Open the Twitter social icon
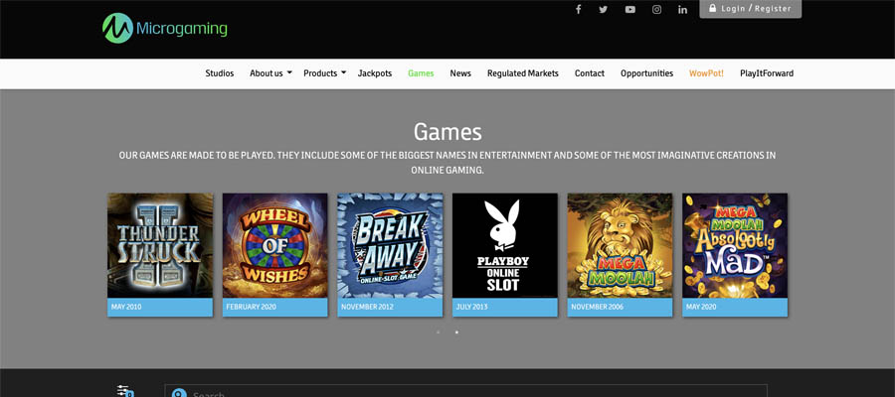Image resolution: width=895 pixels, height=397 pixels. click(x=604, y=9)
